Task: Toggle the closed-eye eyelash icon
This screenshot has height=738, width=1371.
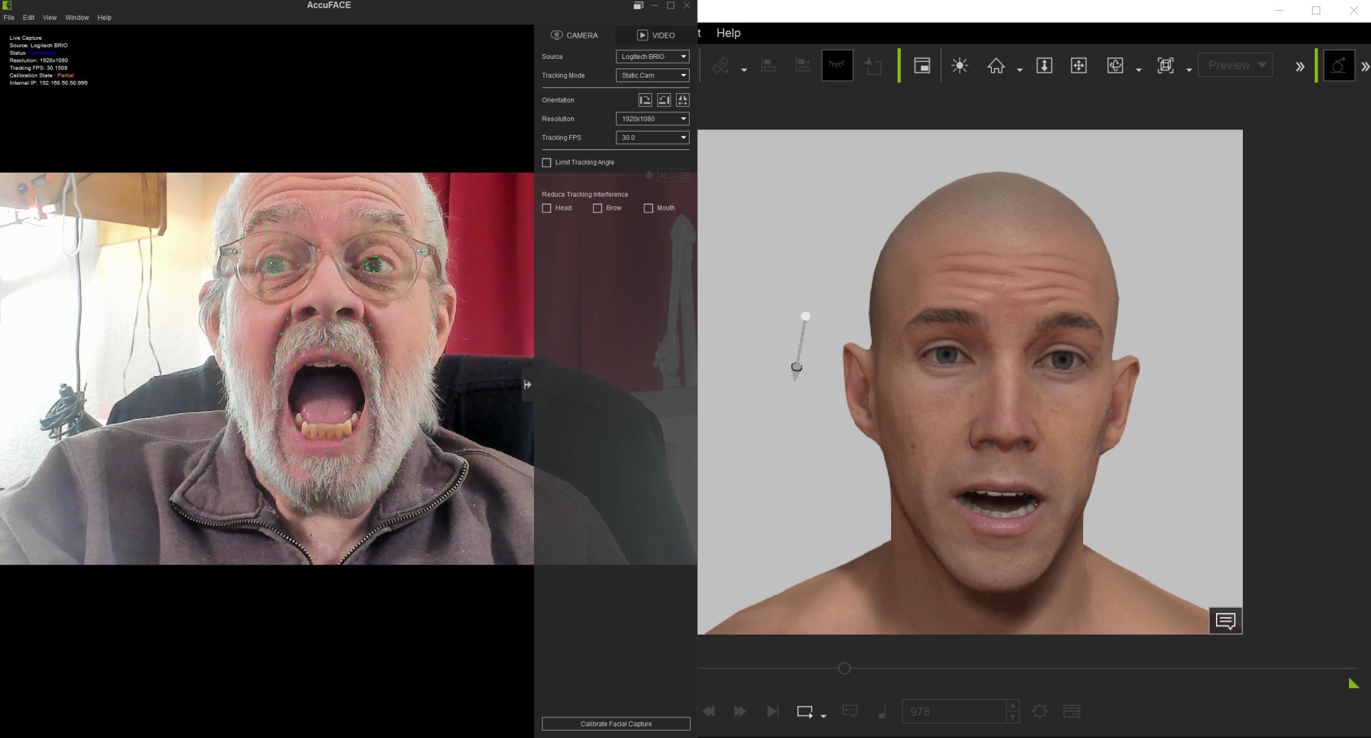Action: (837, 66)
